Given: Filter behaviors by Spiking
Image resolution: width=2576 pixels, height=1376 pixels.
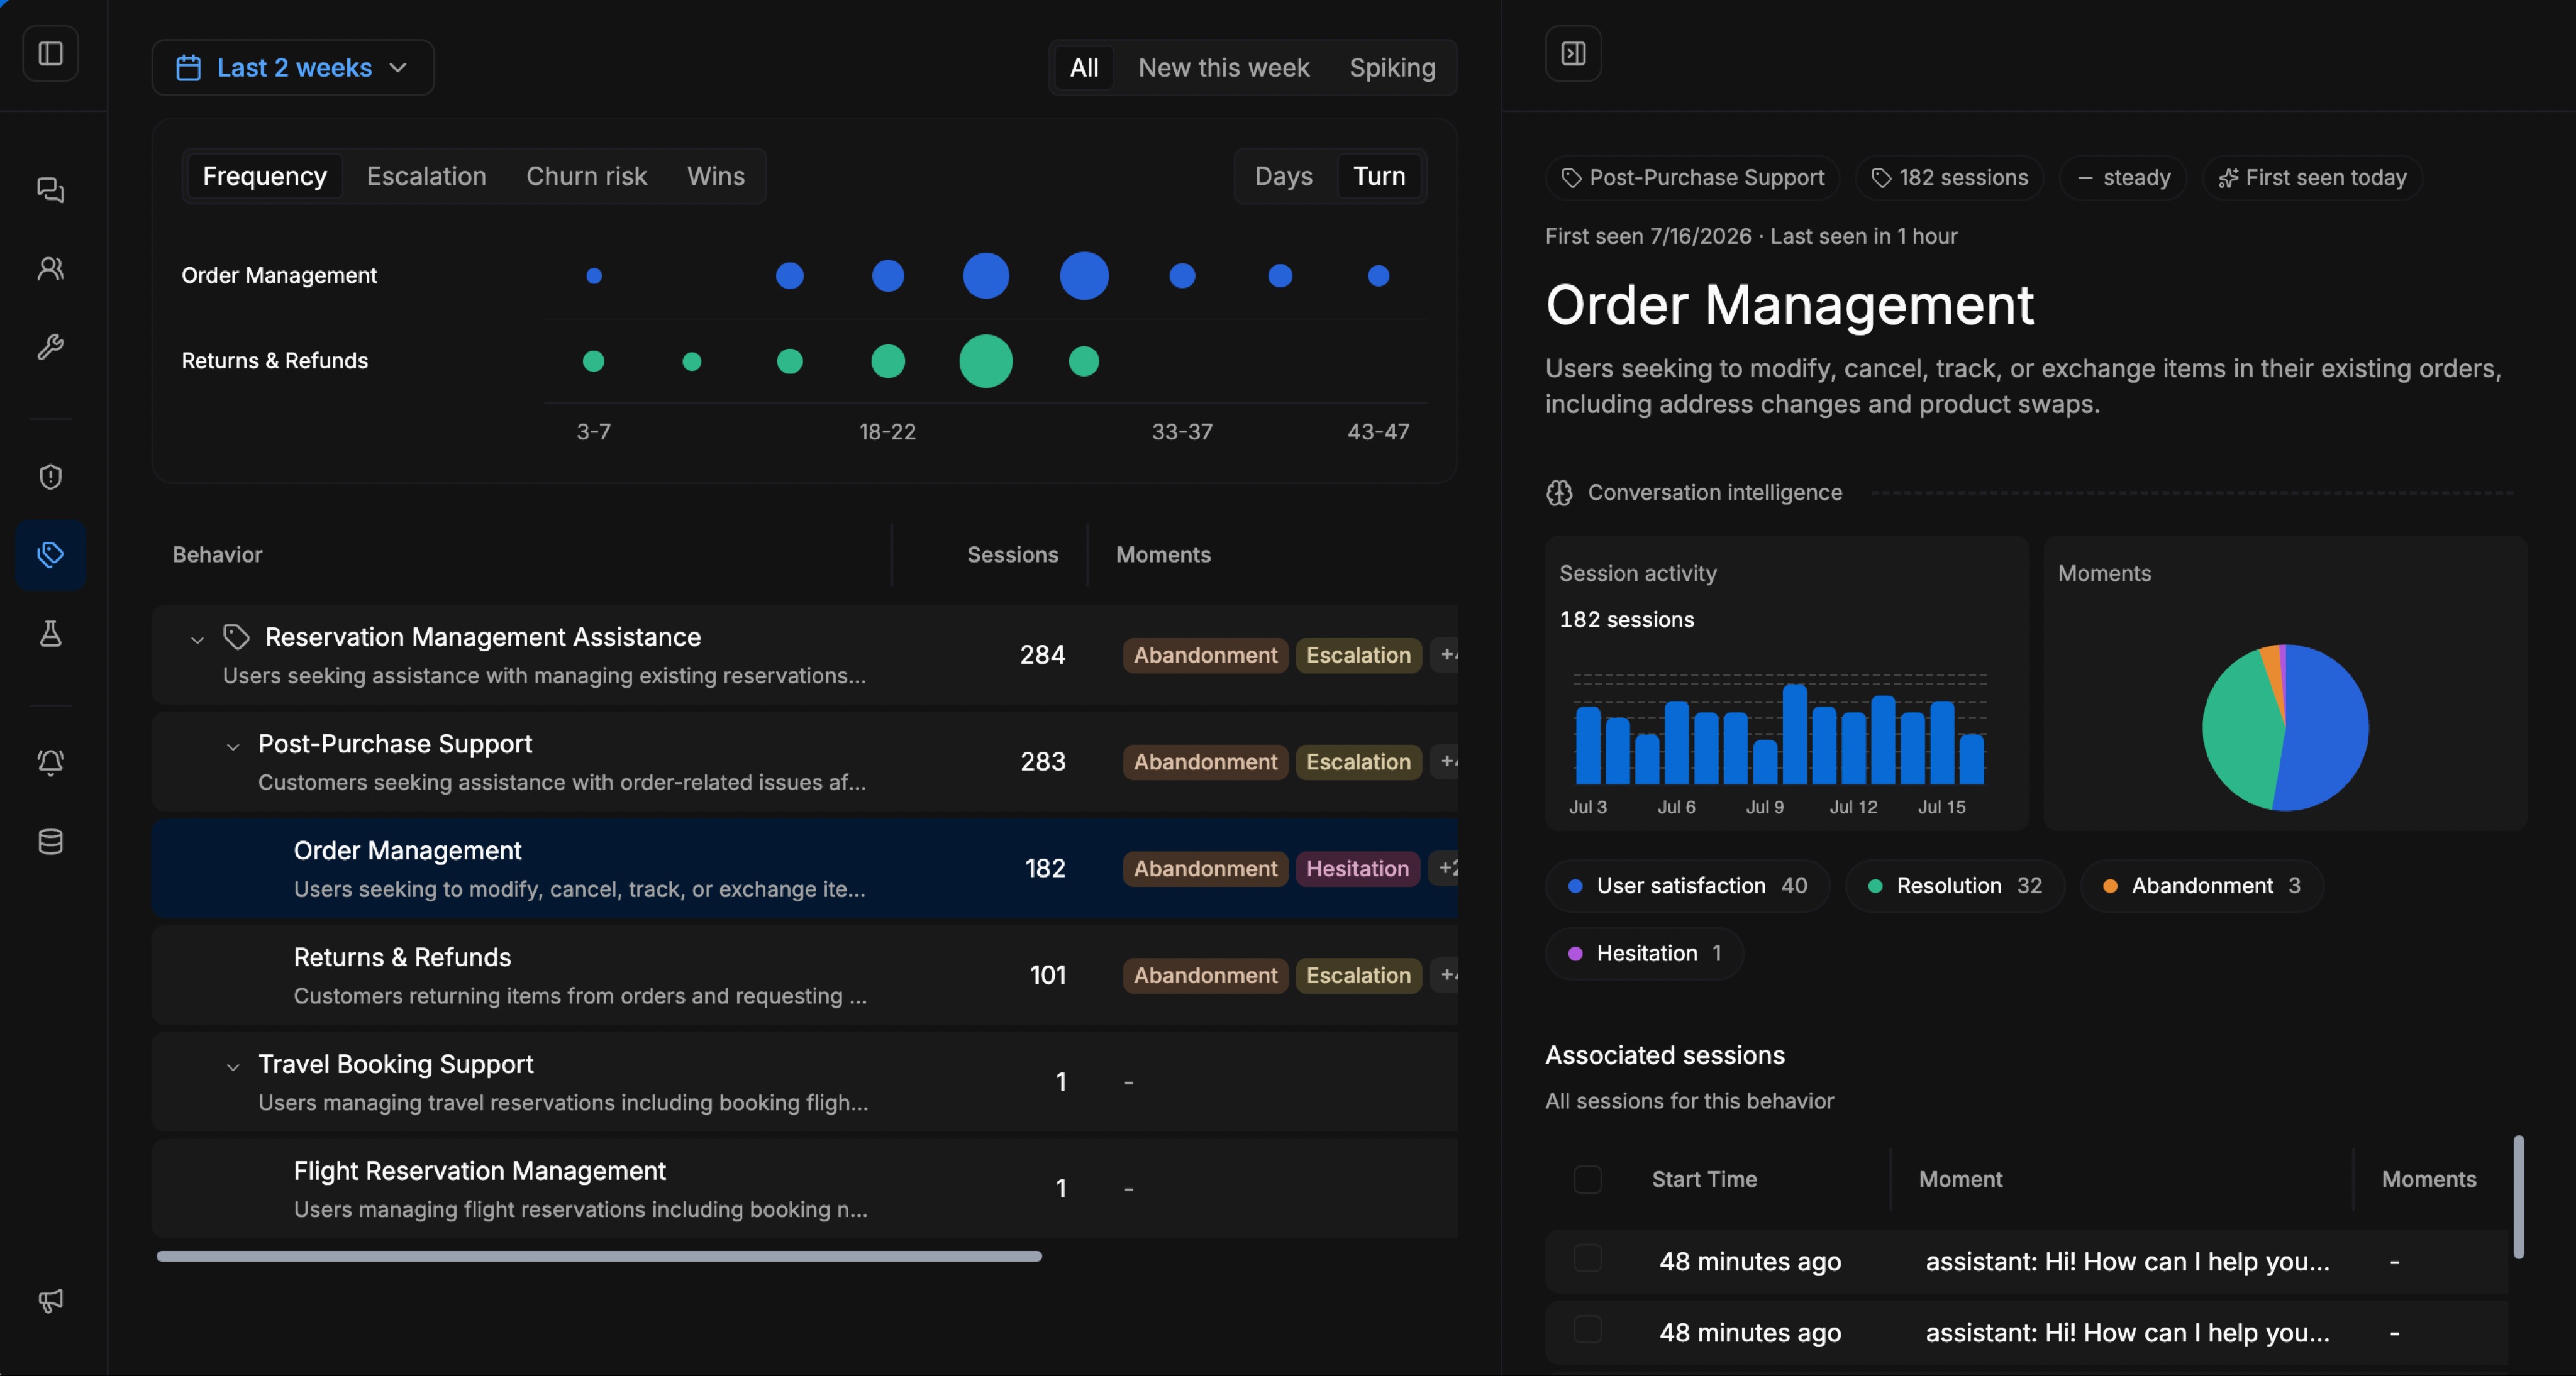Looking at the screenshot, I should (x=1392, y=68).
